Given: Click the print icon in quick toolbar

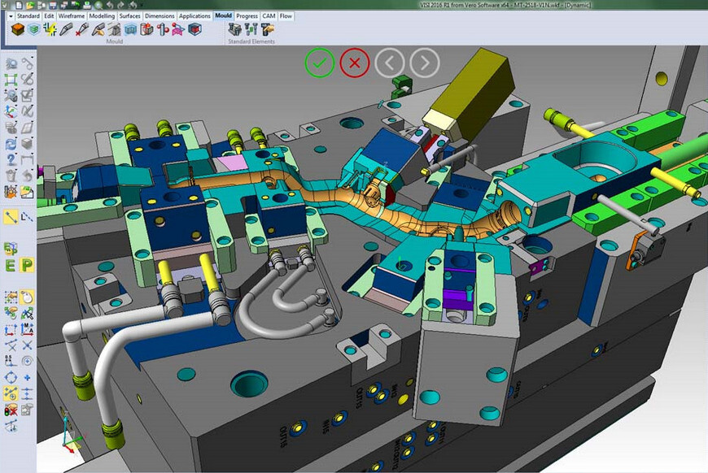Looking at the screenshot, I should (x=87, y=6).
